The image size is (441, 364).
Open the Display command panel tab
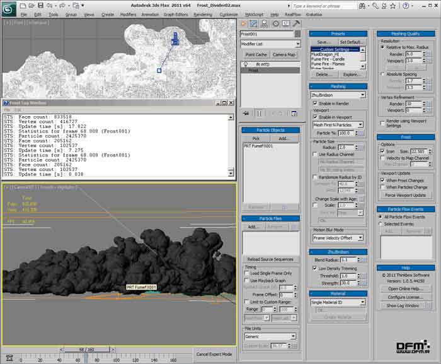pos(285,24)
